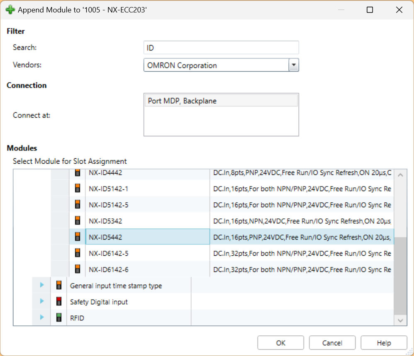This screenshot has height=356, width=414.
Task: Select Port MDP, Backplane connection
Action: pyautogui.click(x=221, y=101)
